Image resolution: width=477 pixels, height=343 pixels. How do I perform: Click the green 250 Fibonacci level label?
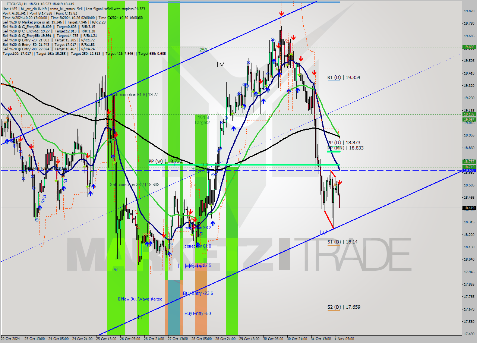pos(203,50)
